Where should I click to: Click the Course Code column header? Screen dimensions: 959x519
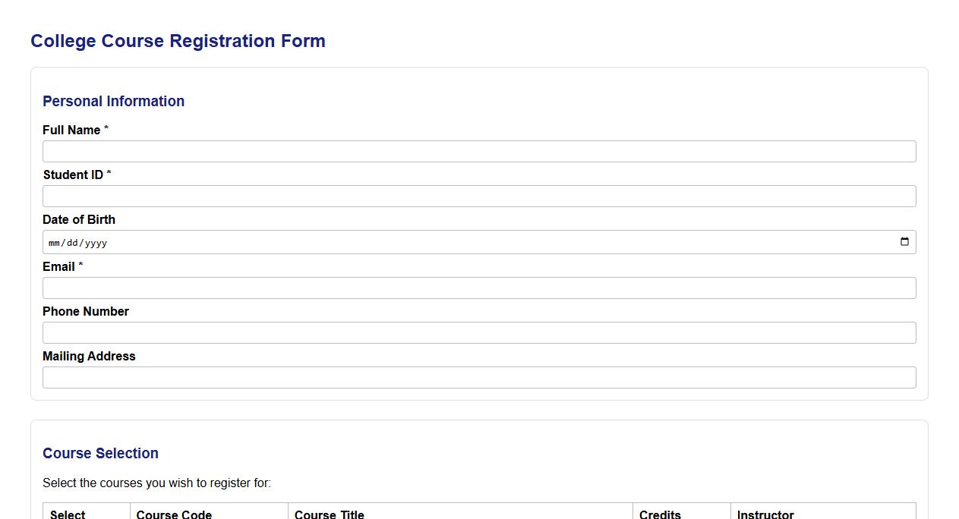(x=174, y=514)
